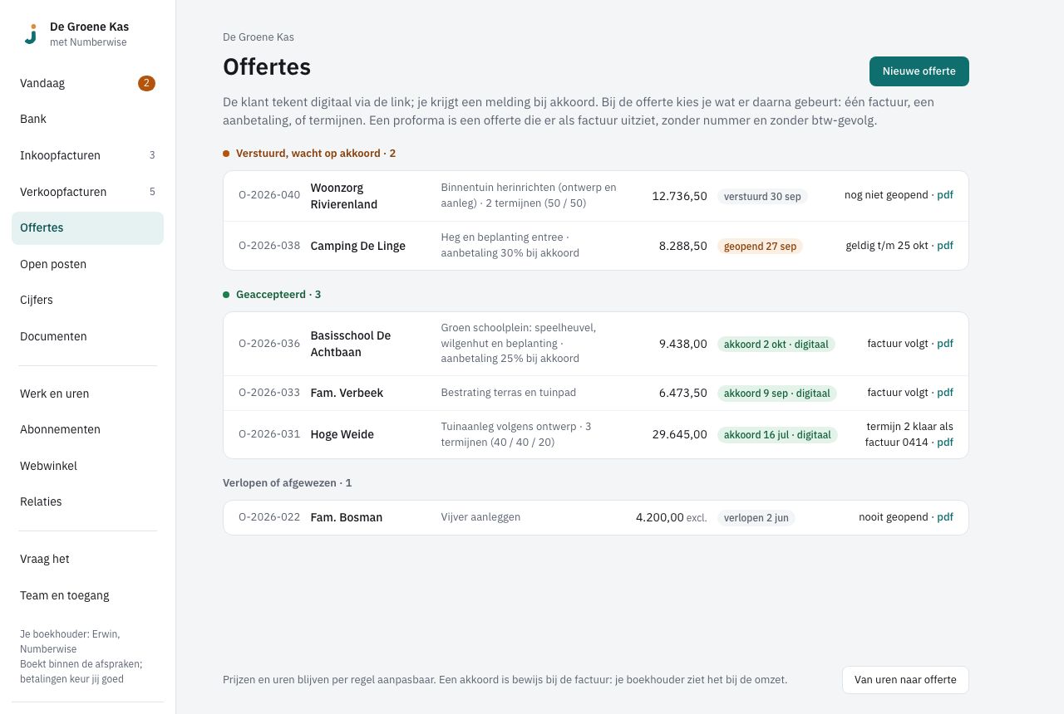Click the Numberwise logo icon
The height and width of the screenshot is (714, 1064).
coord(31,34)
